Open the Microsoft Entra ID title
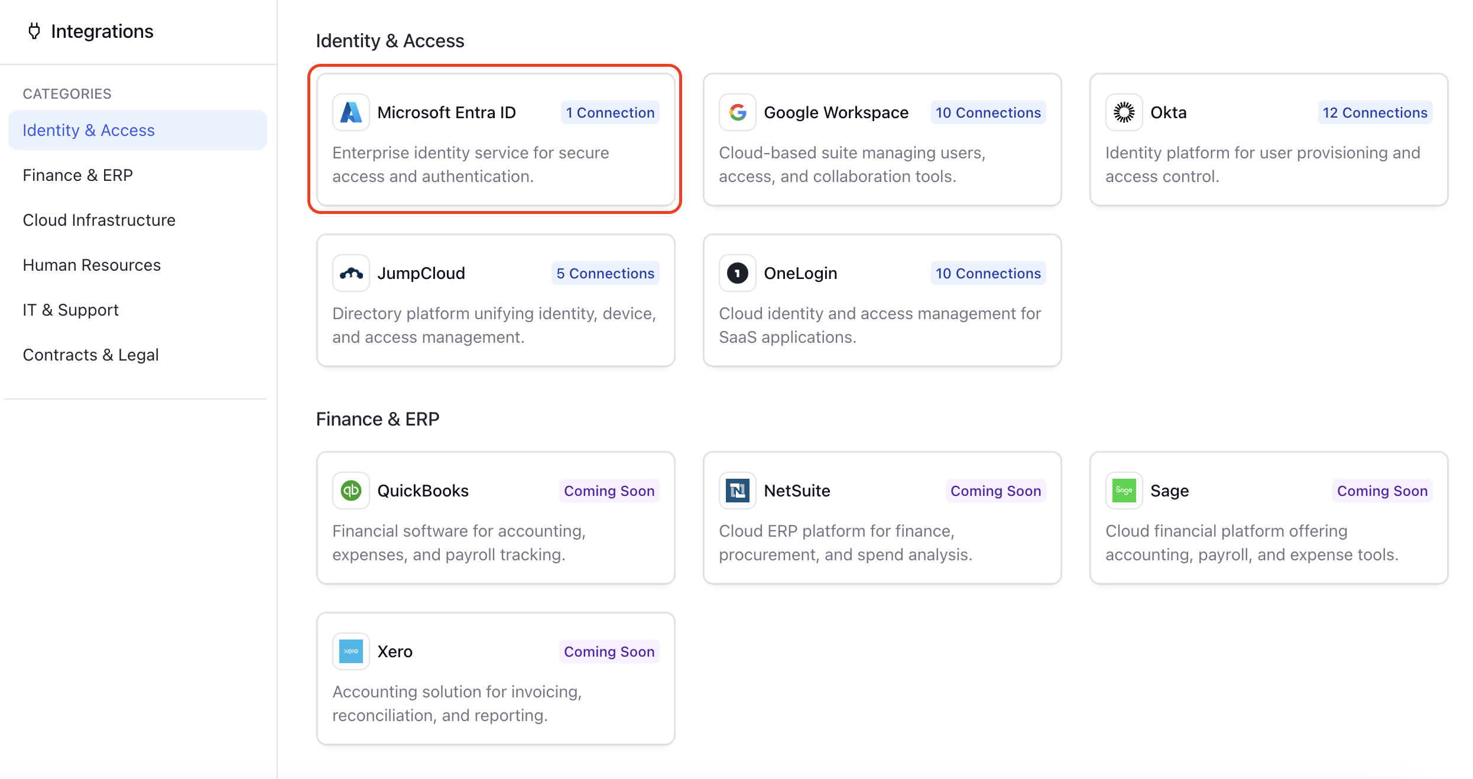Image resolution: width=1473 pixels, height=779 pixels. [447, 112]
